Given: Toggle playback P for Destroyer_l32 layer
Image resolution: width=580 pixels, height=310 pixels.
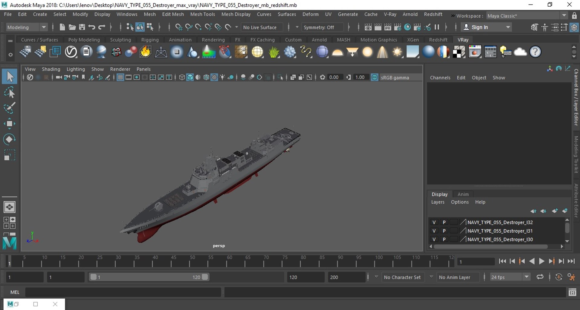Looking at the screenshot, I should tap(444, 222).
